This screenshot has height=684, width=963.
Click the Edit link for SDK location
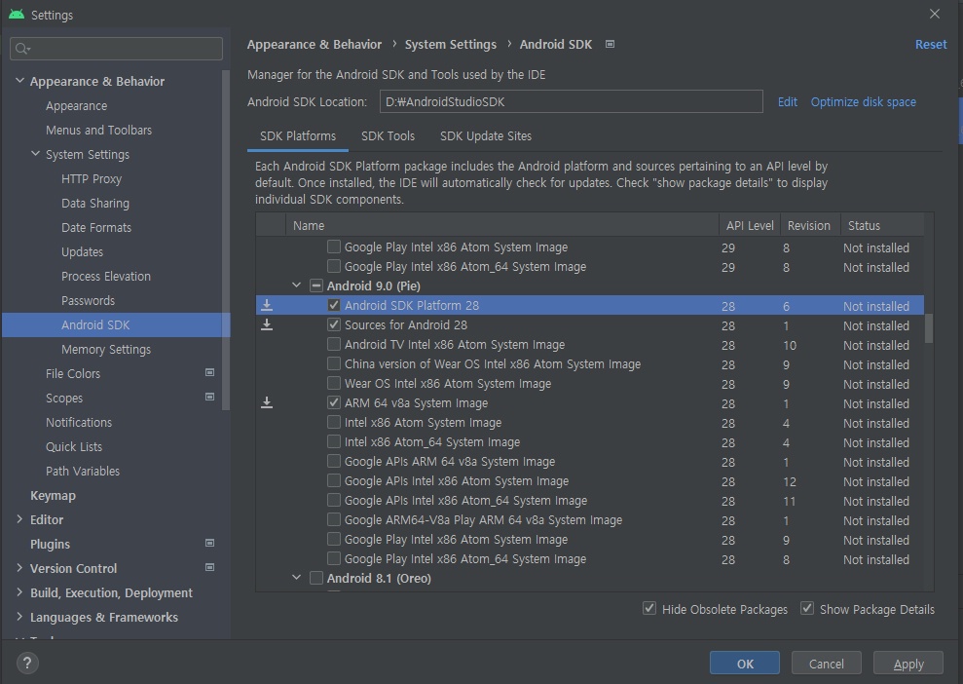click(x=788, y=102)
